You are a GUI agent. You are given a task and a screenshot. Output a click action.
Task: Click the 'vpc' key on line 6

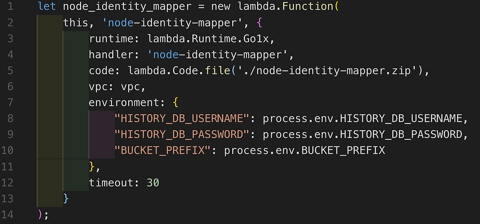[98, 87]
